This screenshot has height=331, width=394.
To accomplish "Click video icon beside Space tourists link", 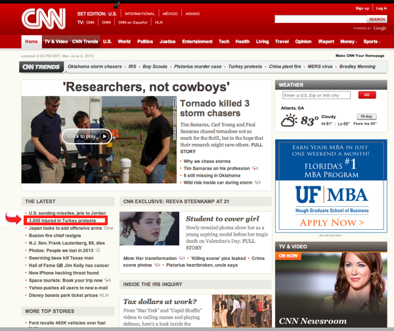I will click(x=108, y=280).
